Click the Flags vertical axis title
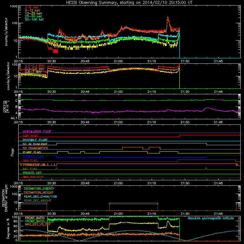 coord(13,152)
